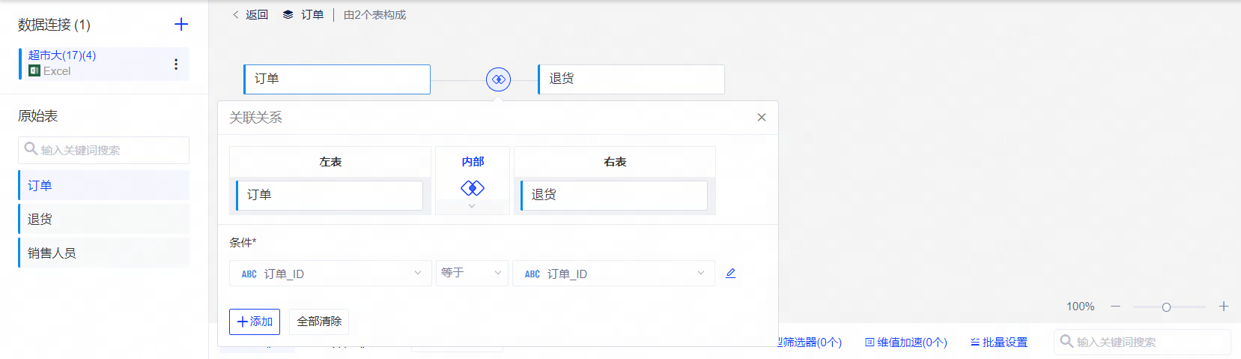Click the zoom slider handle
Screen dimensions: 1241x359
tap(1166, 307)
